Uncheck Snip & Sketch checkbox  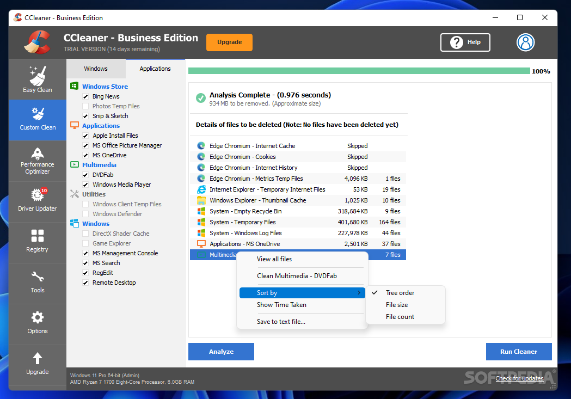[85, 116]
